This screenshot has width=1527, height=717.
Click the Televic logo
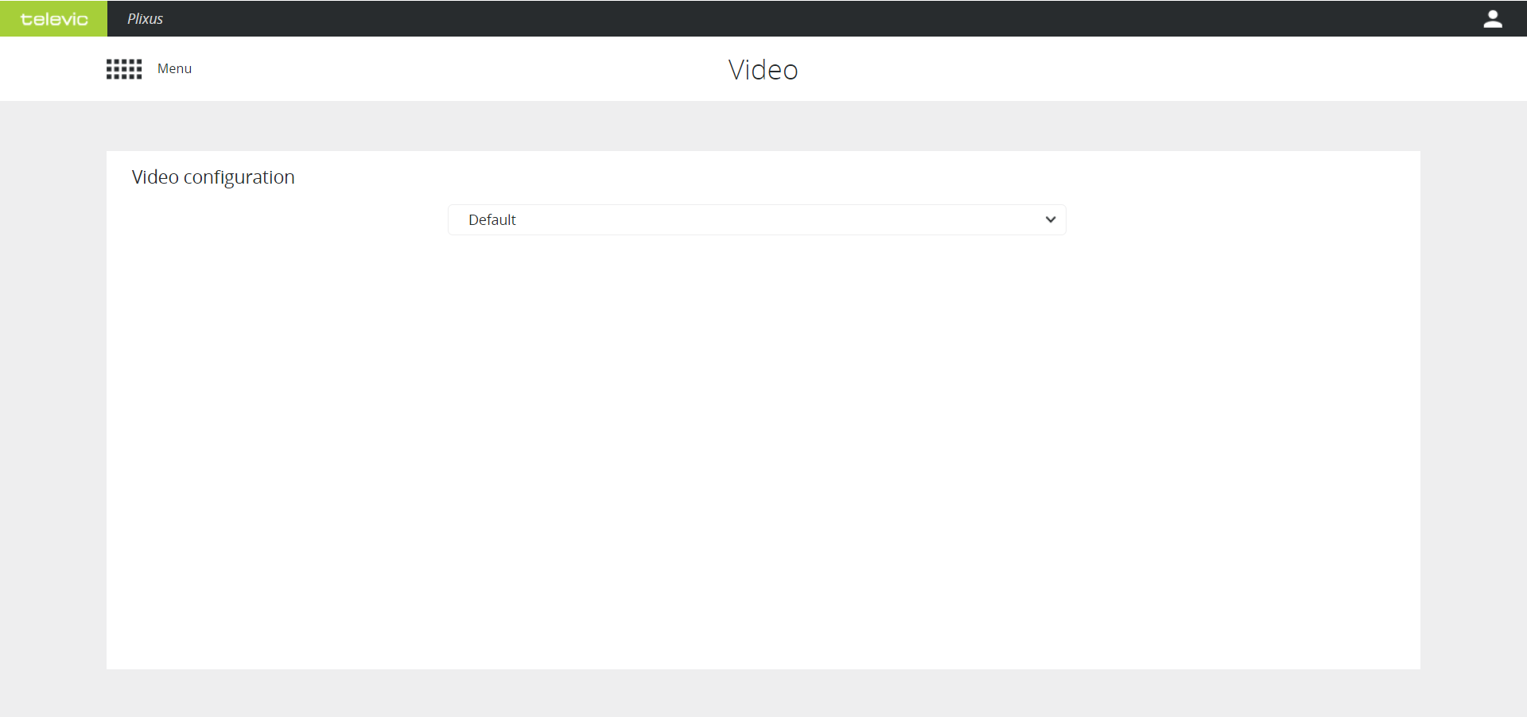(53, 19)
